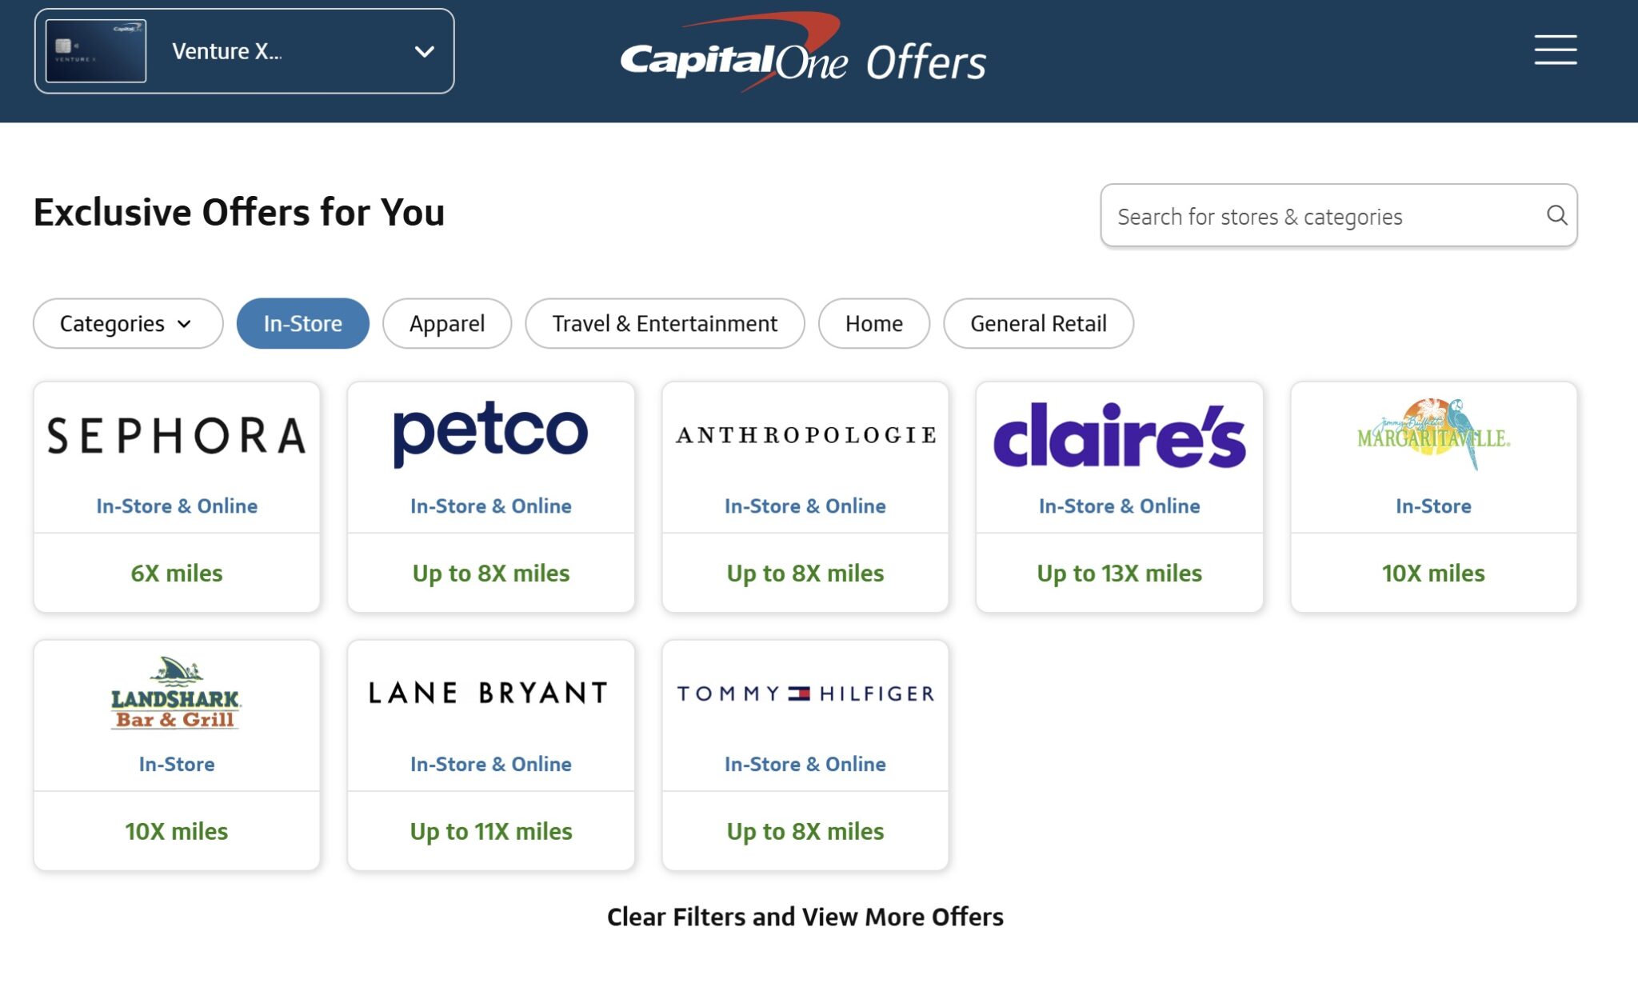This screenshot has width=1638, height=1007.
Task: Open the Landshark Bar & Grill logo
Action: click(x=176, y=693)
